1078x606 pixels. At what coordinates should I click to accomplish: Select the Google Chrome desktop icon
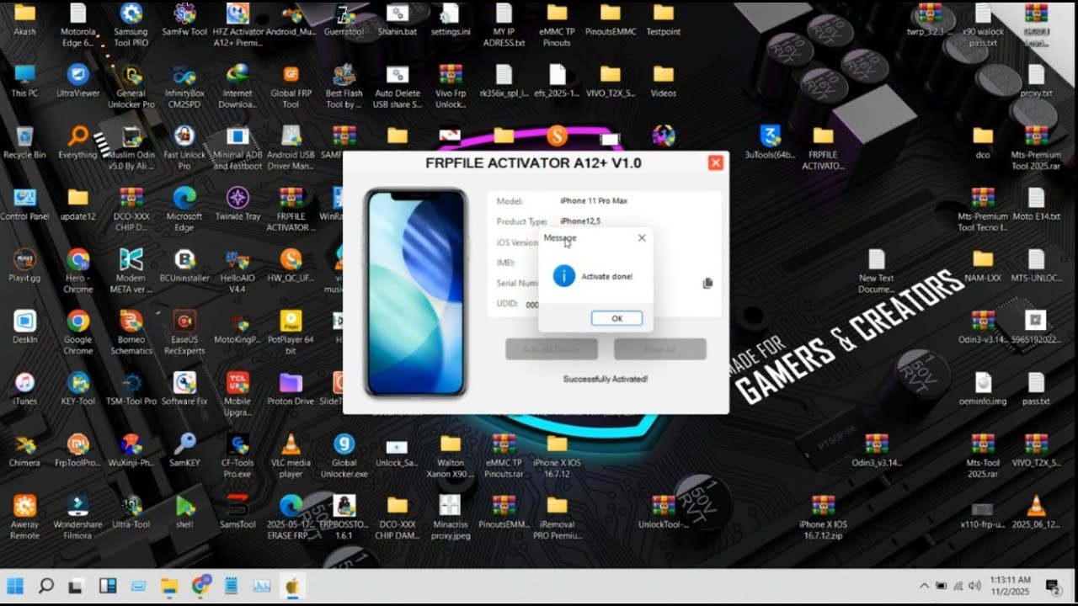click(77, 332)
